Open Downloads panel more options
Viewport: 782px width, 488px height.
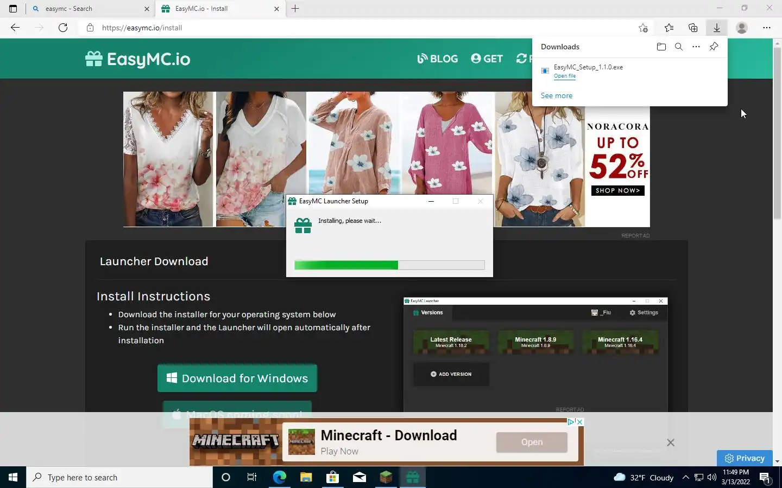[696, 47]
